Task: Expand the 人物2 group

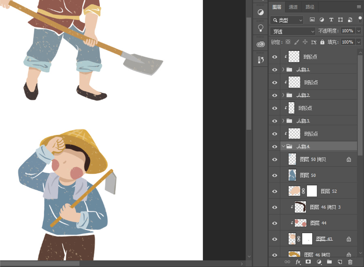Action: 283,95
